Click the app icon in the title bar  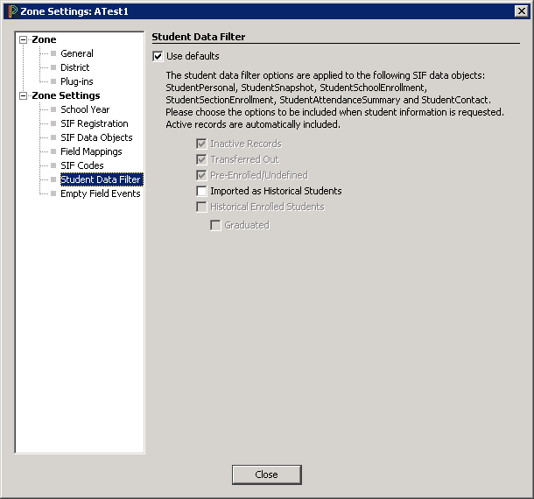11,11
